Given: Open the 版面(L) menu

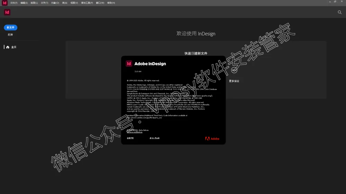Looking at the screenshot, I should point(34,3).
